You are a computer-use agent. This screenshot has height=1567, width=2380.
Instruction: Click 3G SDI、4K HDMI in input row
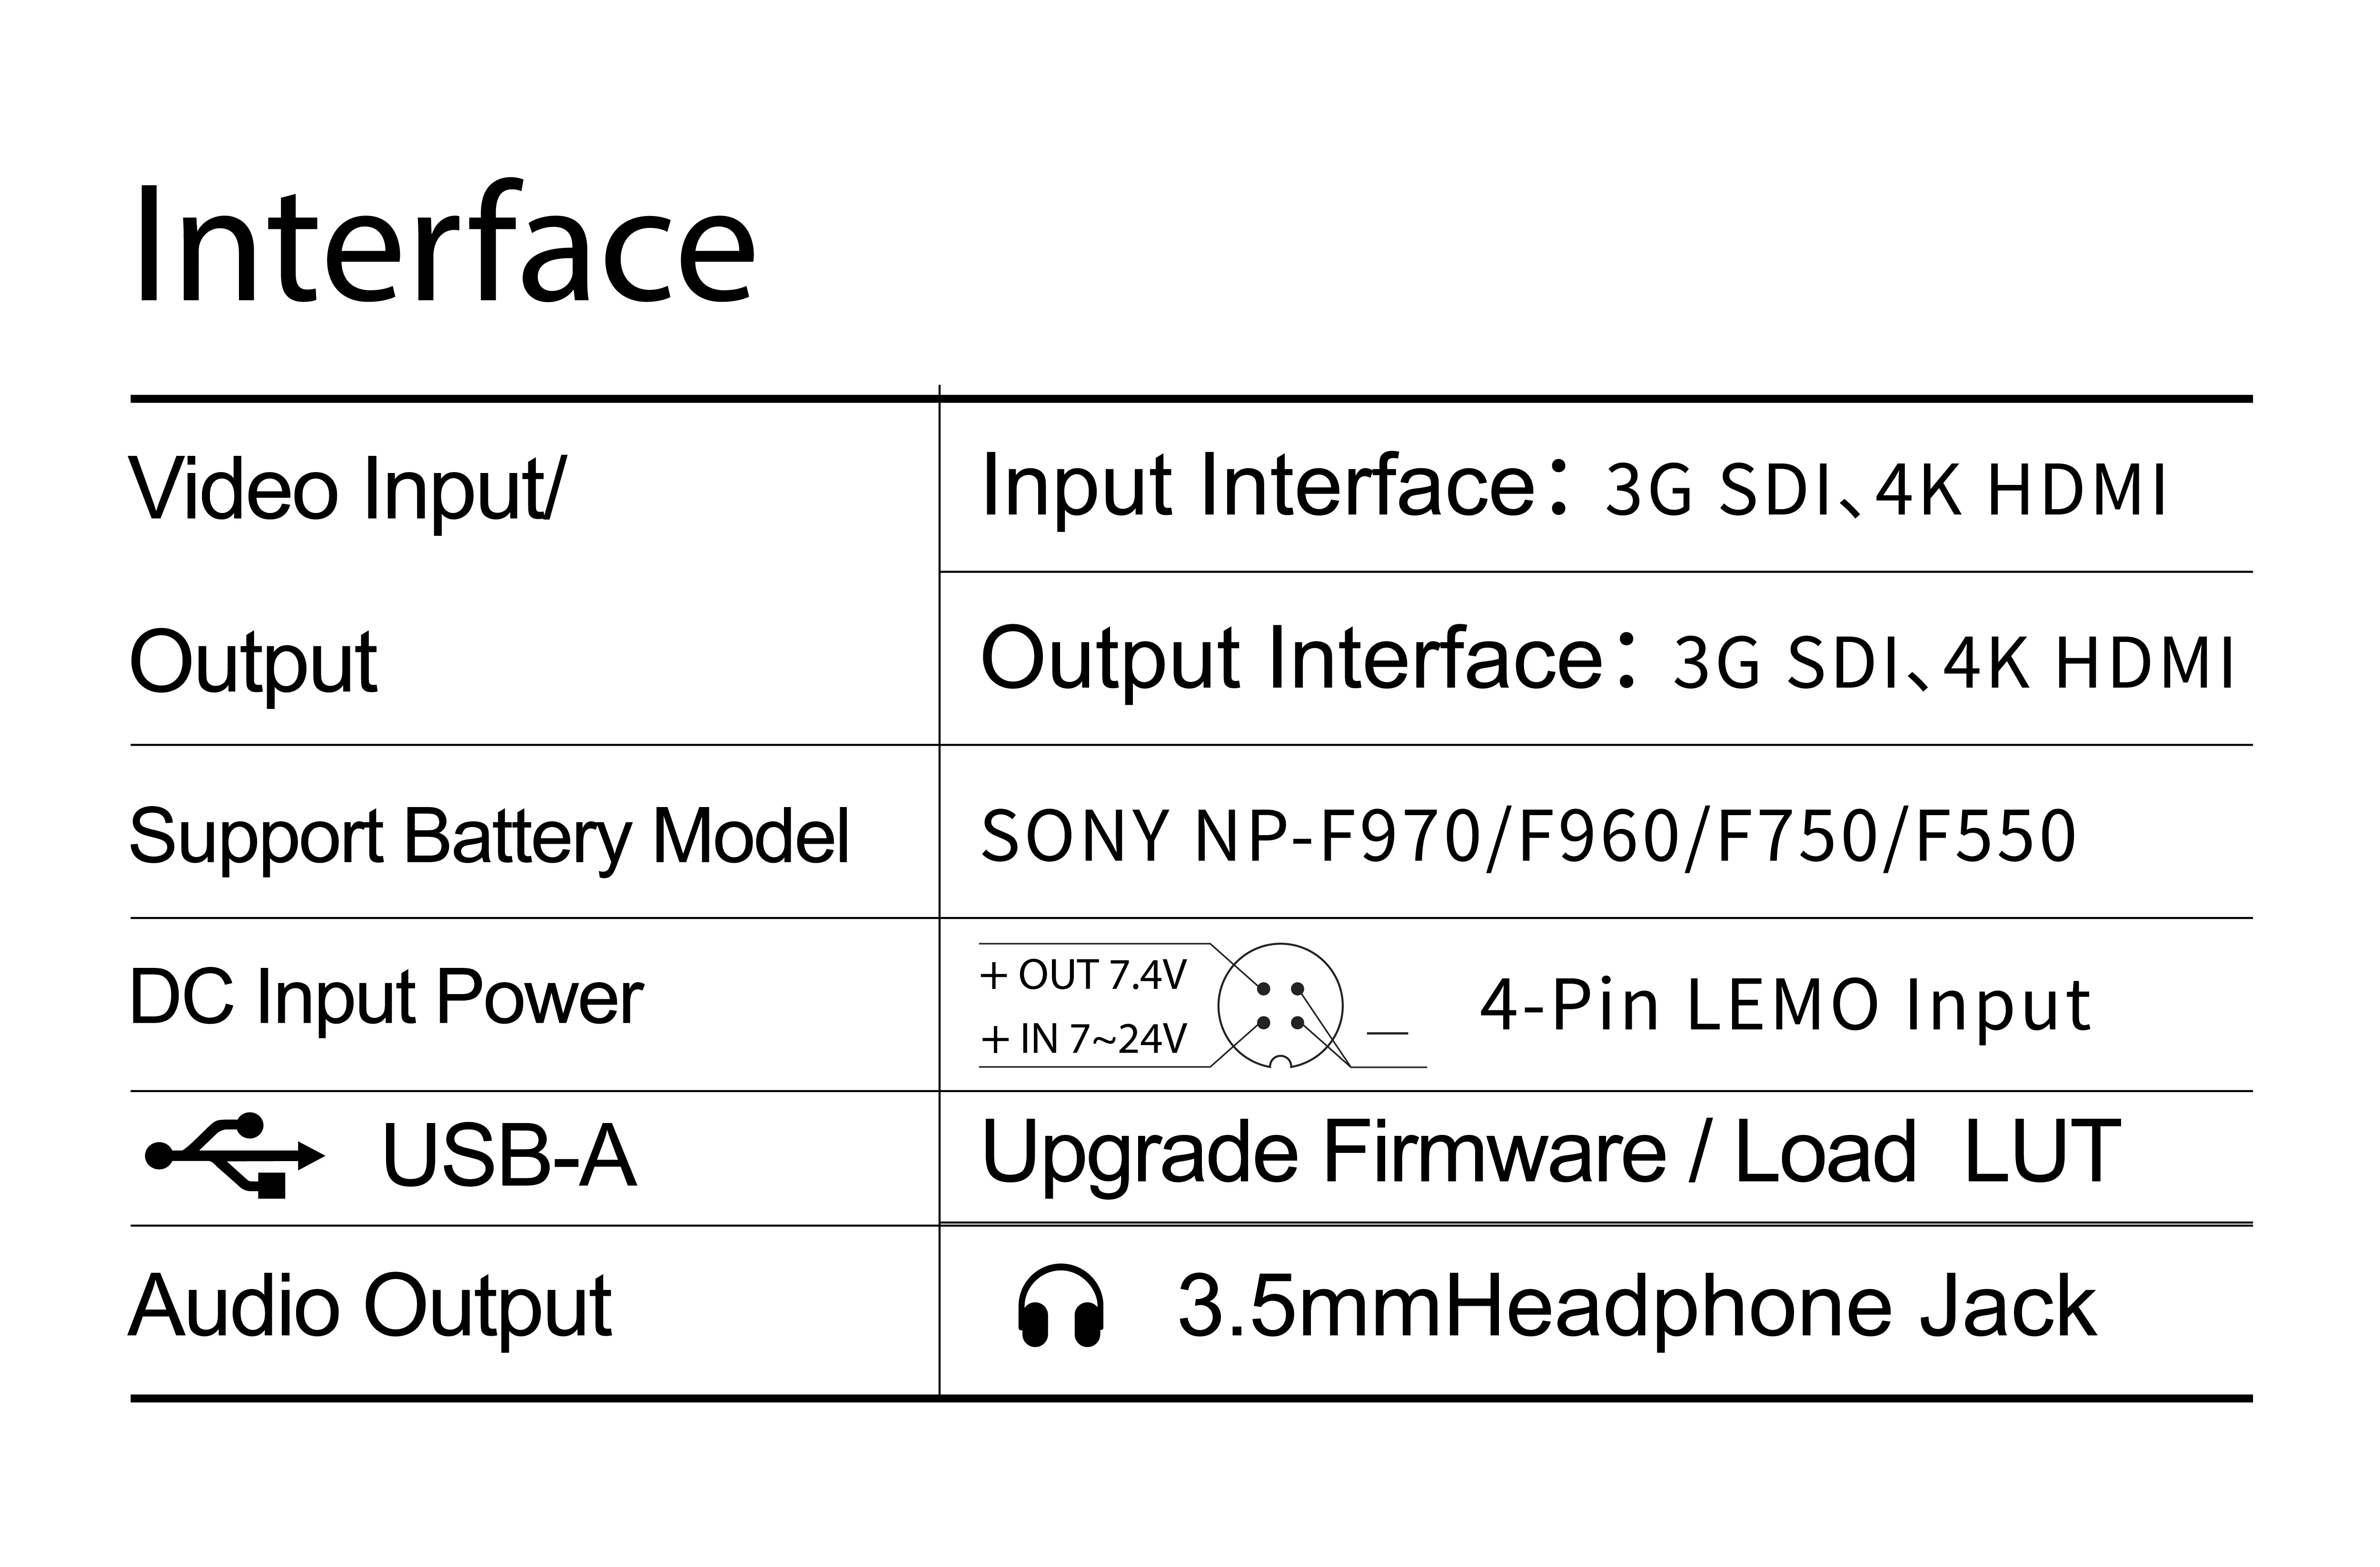point(1885,490)
